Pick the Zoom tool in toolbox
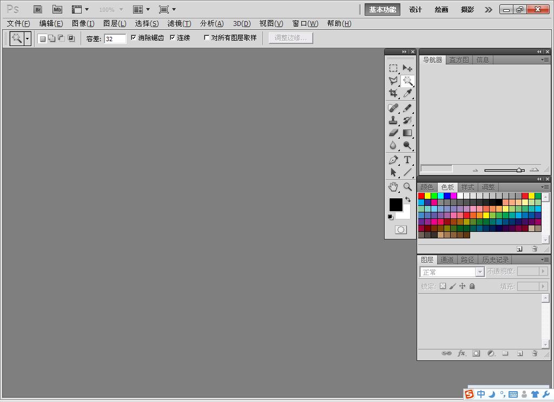The image size is (554, 402). click(x=407, y=187)
